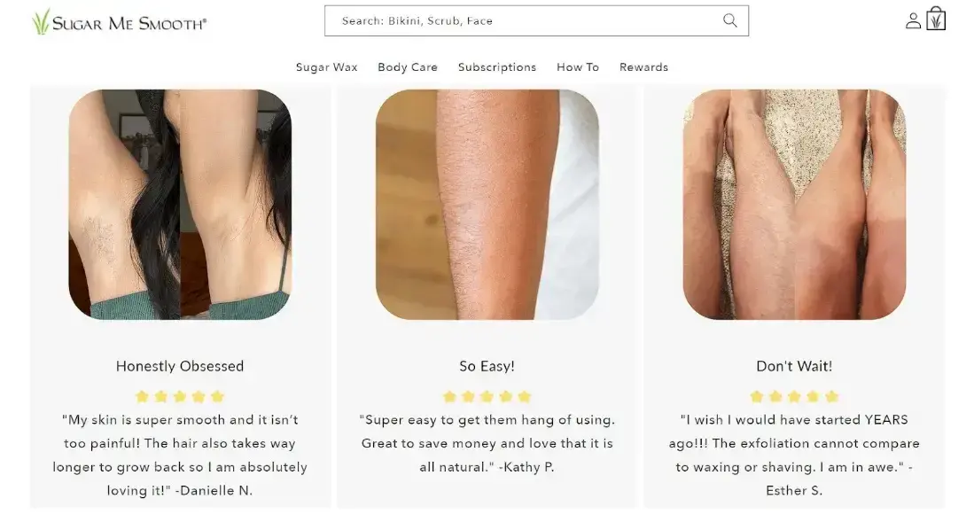This screenshot has height=514, width=974.
Task: Open the How To page
Action: pyautogui.click(x=577, y=66)
